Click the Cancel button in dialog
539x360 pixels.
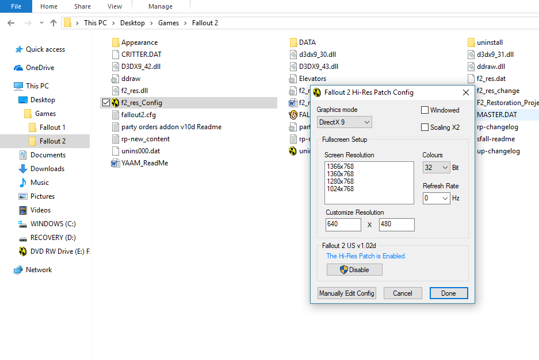pos(403,293)
